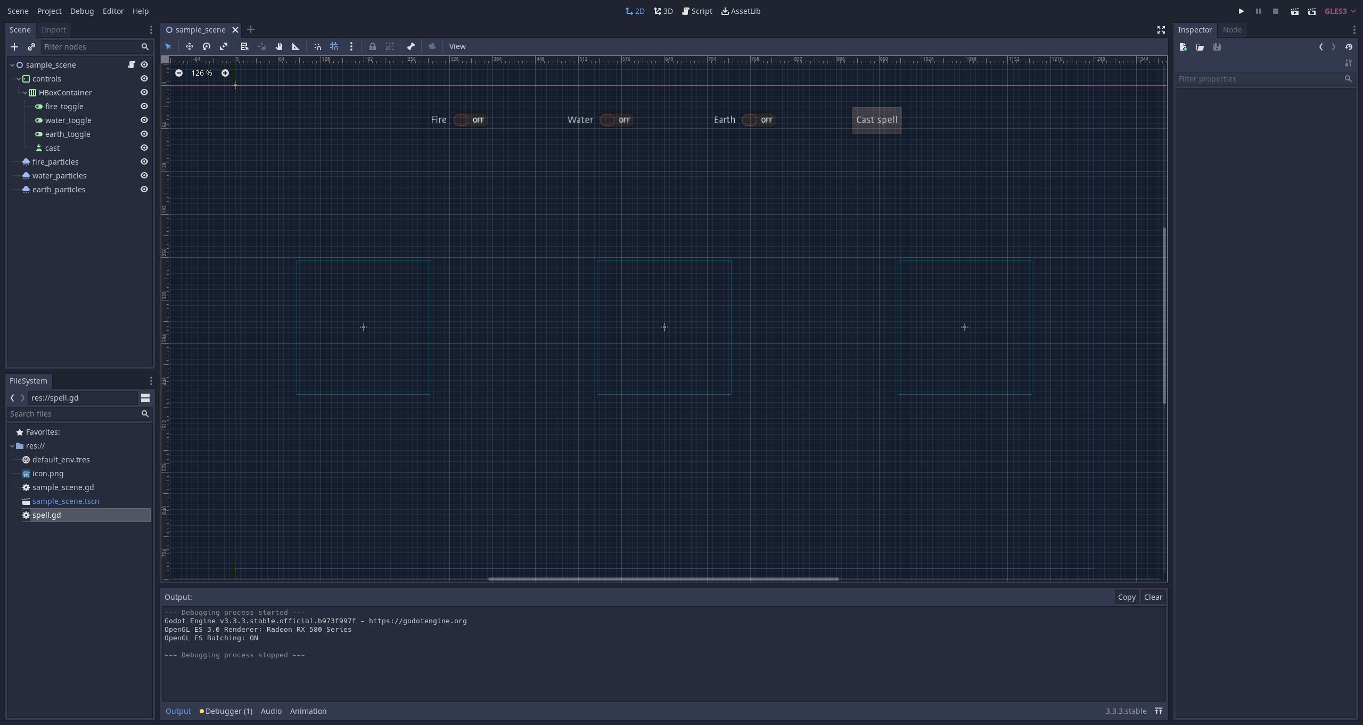
Task: Copy the output log
Action: point(1127,597)
